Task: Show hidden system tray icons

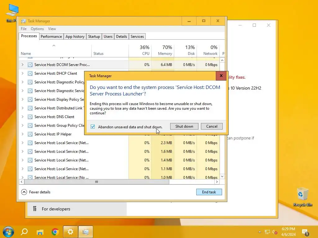Action: tap(260, 232)
